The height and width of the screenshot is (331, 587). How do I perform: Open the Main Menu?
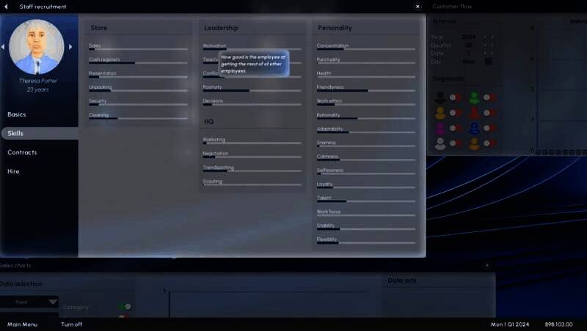pos(22,324)
